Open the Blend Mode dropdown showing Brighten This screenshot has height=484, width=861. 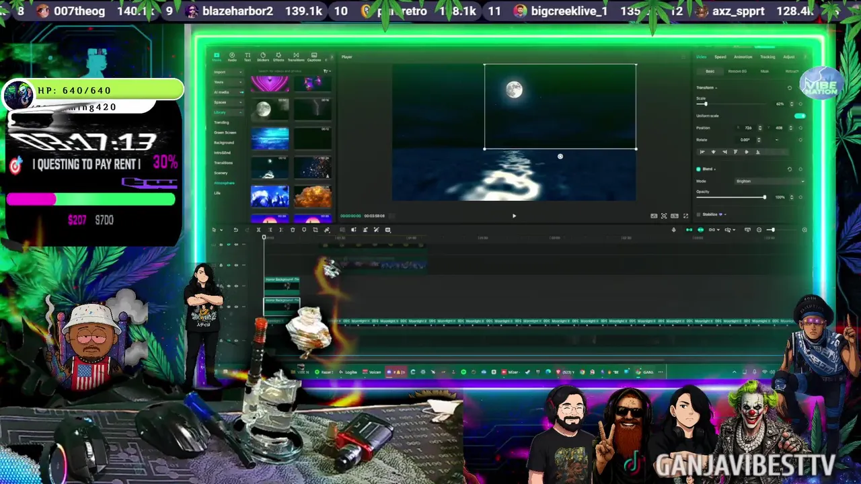tap(770, 181)
